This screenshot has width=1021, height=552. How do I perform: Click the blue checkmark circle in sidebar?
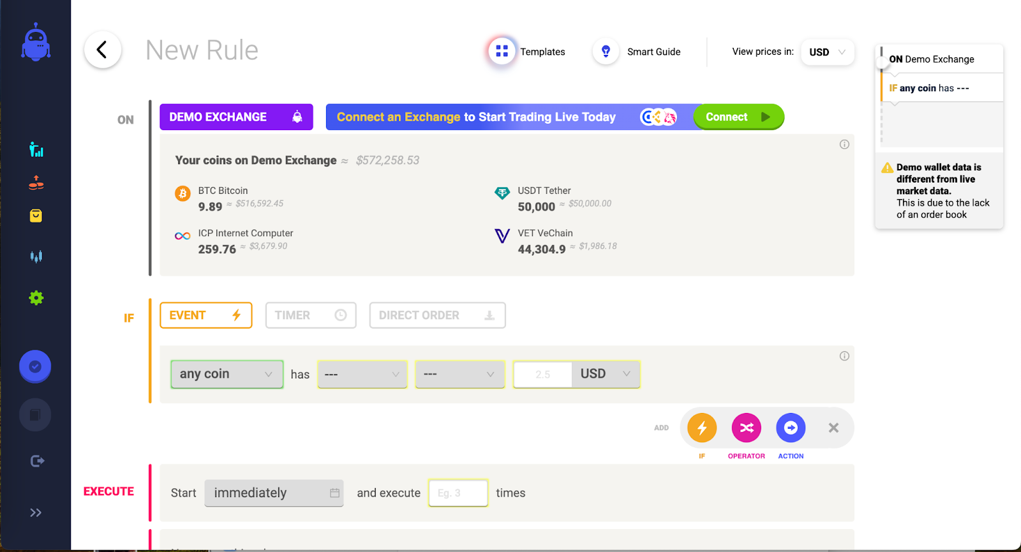tap(35, 366)
